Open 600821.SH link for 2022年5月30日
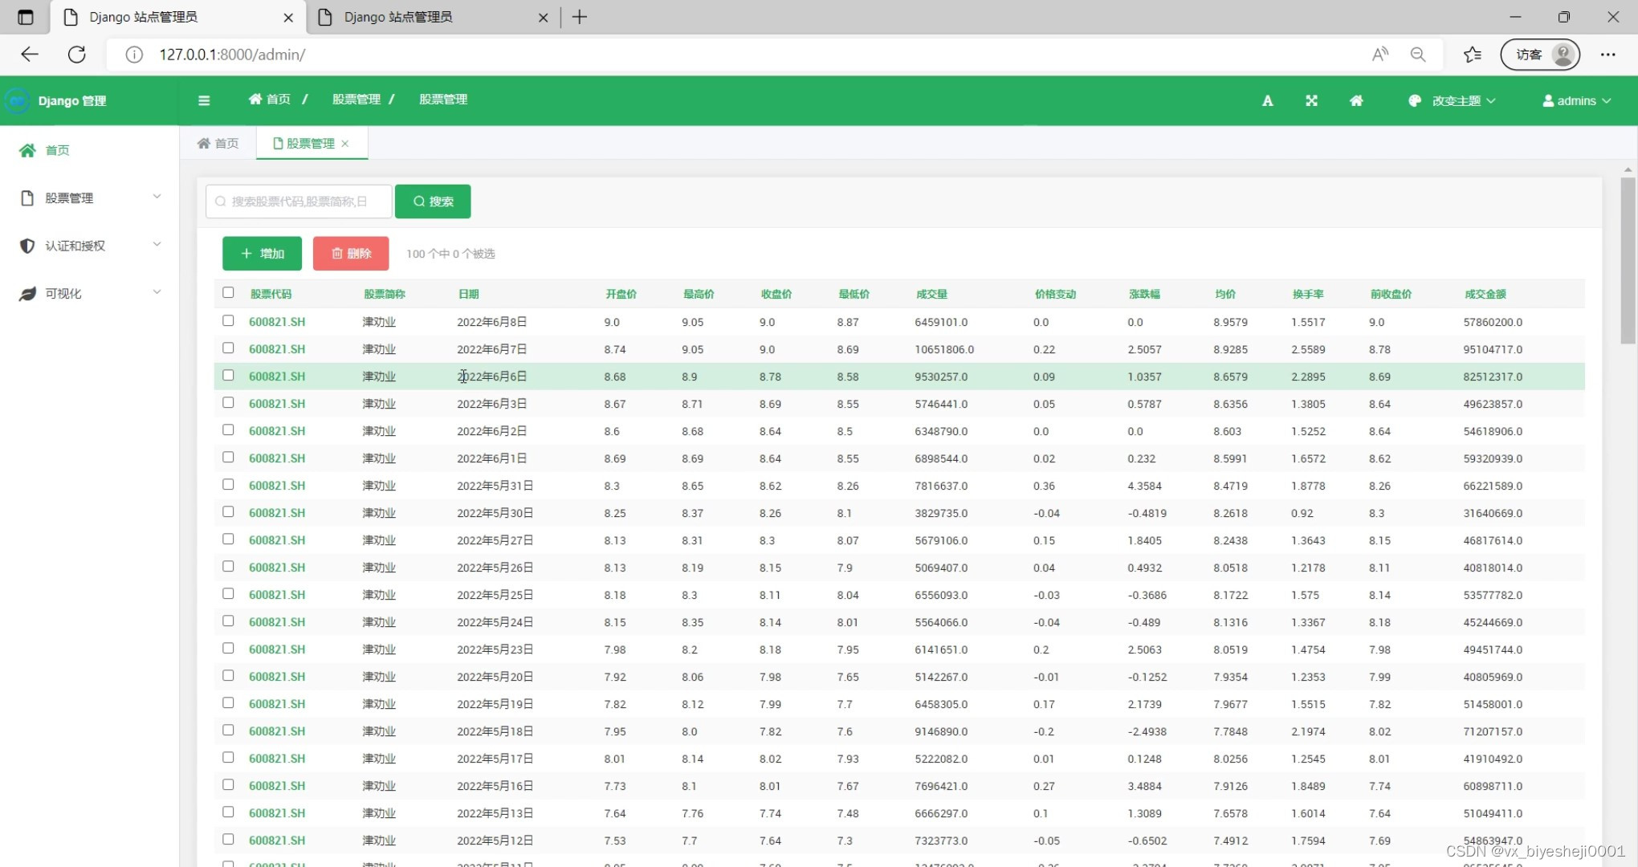The width and height of the screenshot is (1638, 867). [277, 513]
